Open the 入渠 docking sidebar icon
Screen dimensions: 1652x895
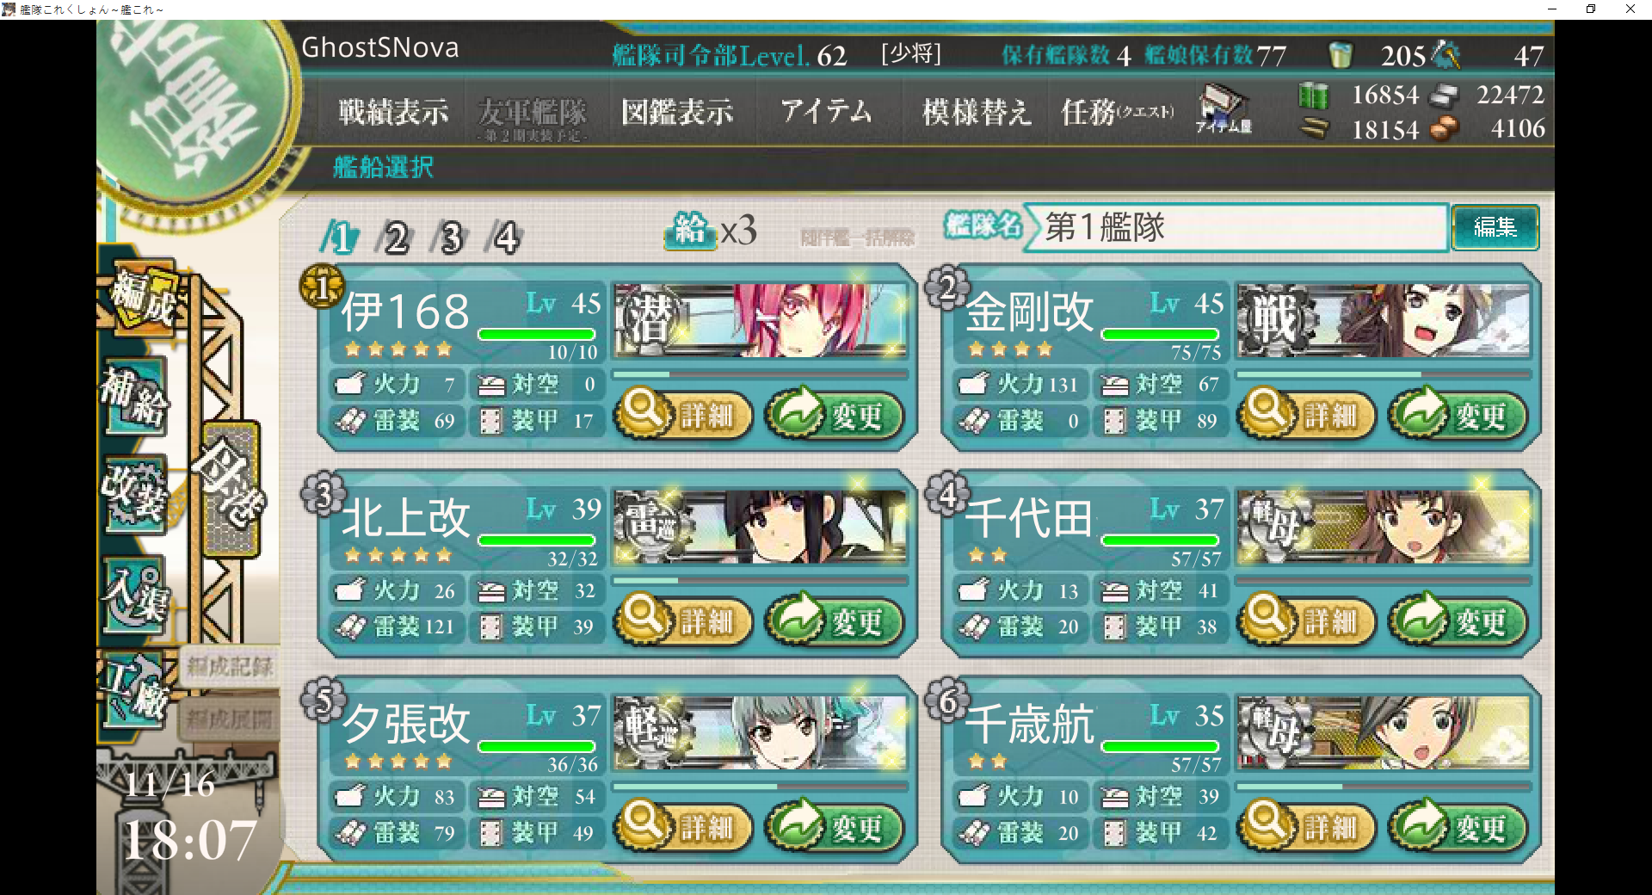135,596
